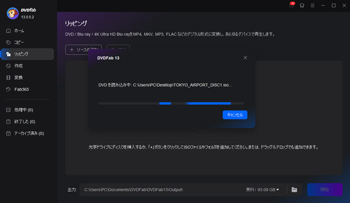Image resolution: width=350 pixels, height=203 pixels.
Task: Expand the free space 93.09 GB dropdown
Action: coord(262,189)
